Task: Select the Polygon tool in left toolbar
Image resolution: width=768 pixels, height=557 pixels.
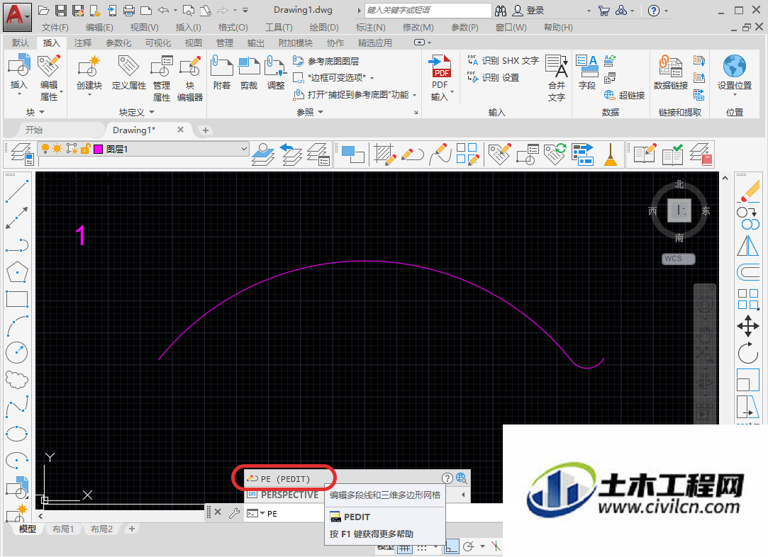Action: tap(16, 272)
